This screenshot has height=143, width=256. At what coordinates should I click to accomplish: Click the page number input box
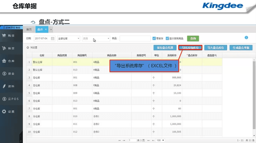(132, 141)
